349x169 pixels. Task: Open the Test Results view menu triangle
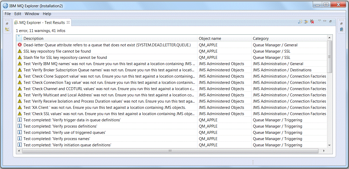tap(319, 21)
